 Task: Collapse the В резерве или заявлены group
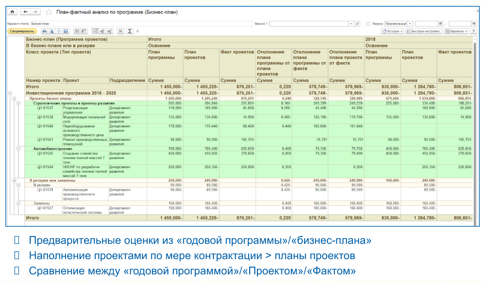[14, 180]
